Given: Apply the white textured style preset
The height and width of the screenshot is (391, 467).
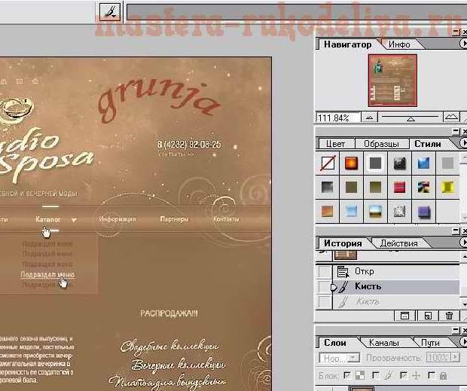Looking at the screenshot, I should [x=399, y=212].
